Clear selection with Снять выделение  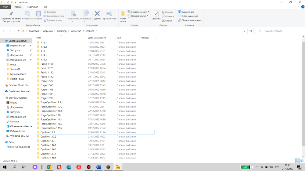[x=188, y=16]
